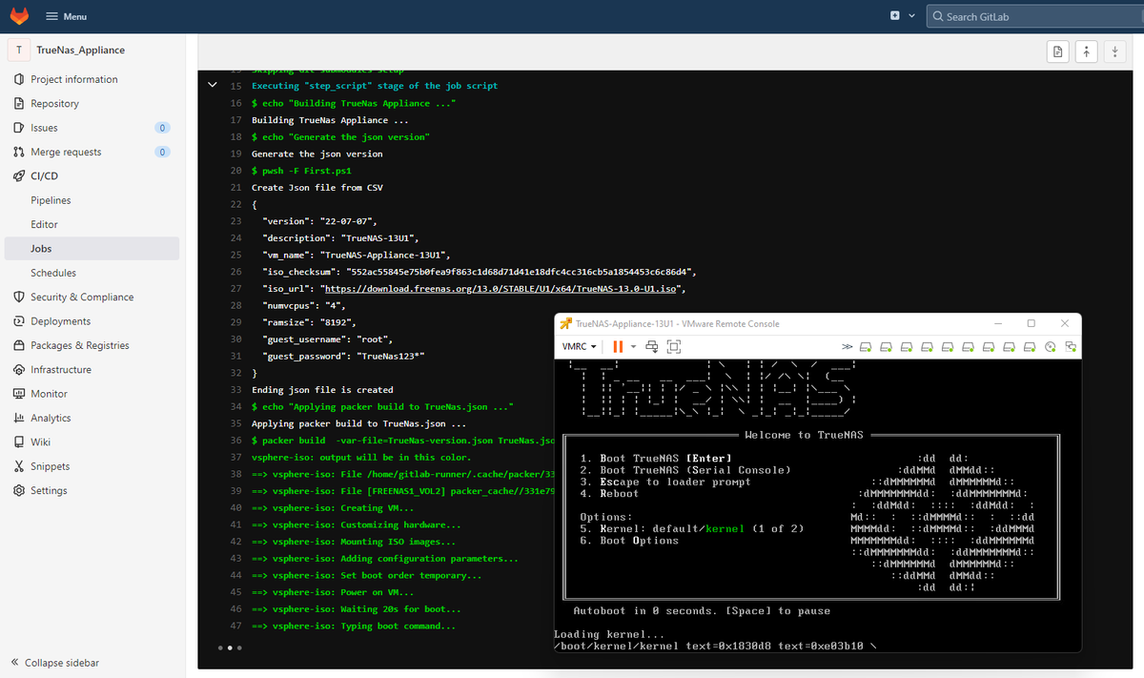The width and height of the screenshot is (1144, 678).
Task: Click the Snippets scissors icon
Action: [x=19, y=466]
